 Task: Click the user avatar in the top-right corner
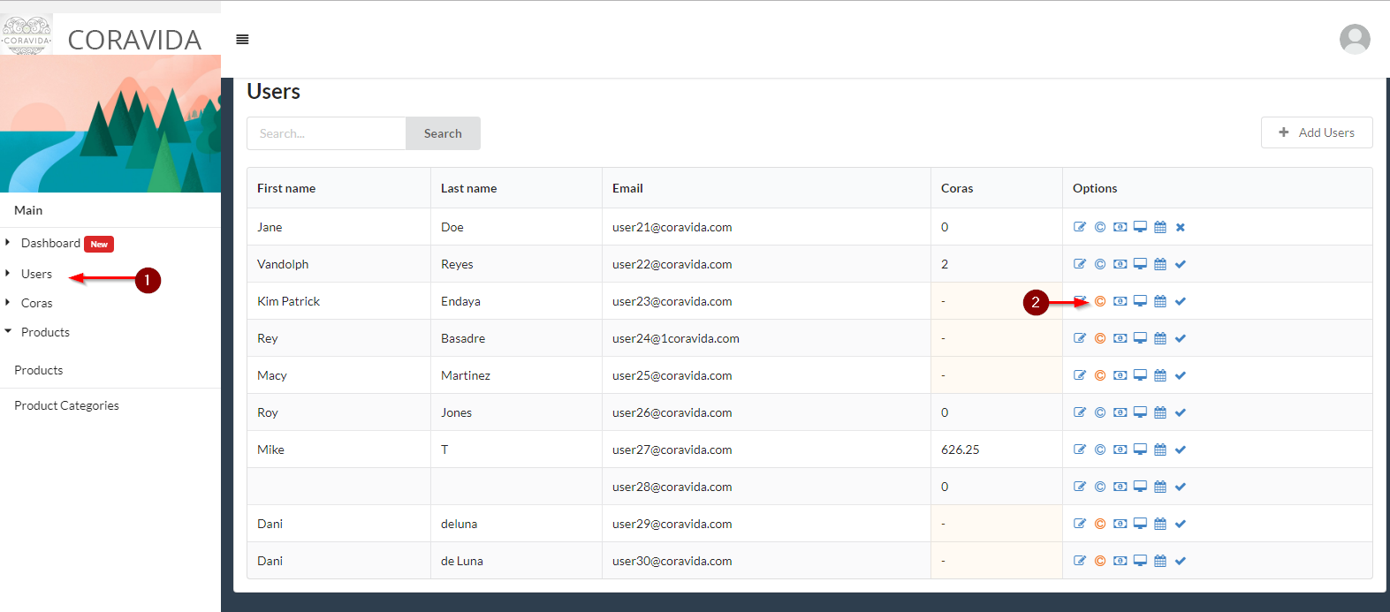(1354, 39)
